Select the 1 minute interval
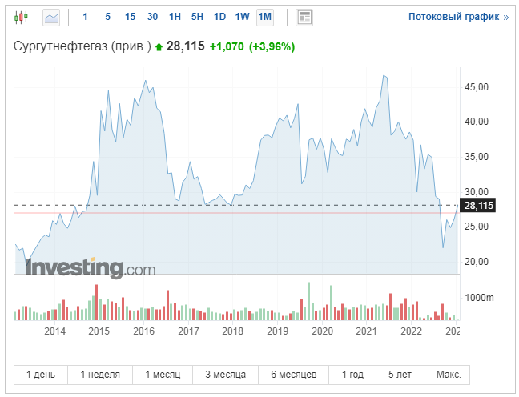 pos(86,16)
